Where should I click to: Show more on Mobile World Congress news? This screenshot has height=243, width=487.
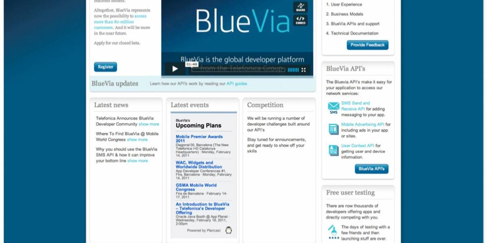pos(137,140)
